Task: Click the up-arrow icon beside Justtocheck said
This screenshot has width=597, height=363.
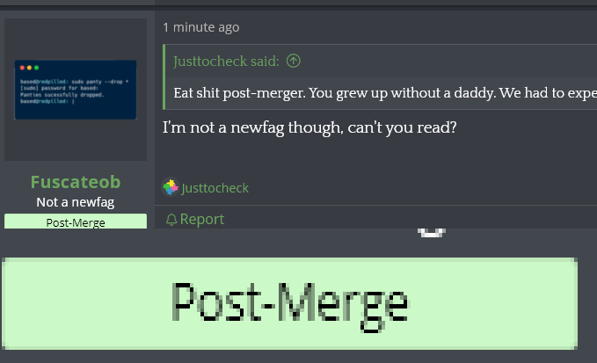Action: pyautogui.click(x=293, y=61)
